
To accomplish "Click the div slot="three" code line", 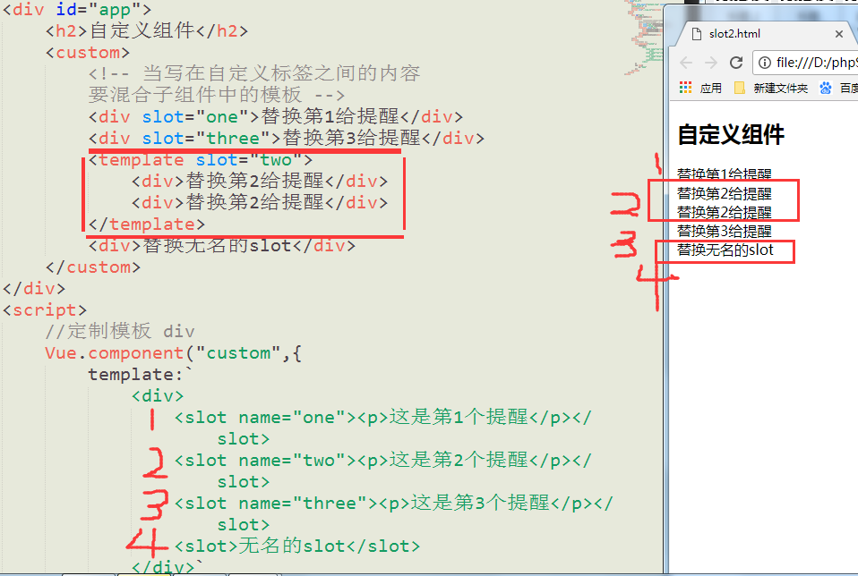I will 287,138.
